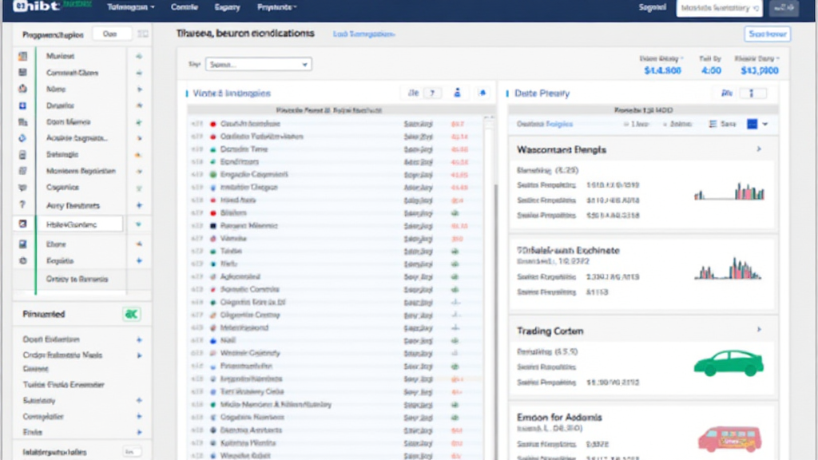
Task: Click the grid view icon beside the sidebar search
Action: click(x=142, y=34)
